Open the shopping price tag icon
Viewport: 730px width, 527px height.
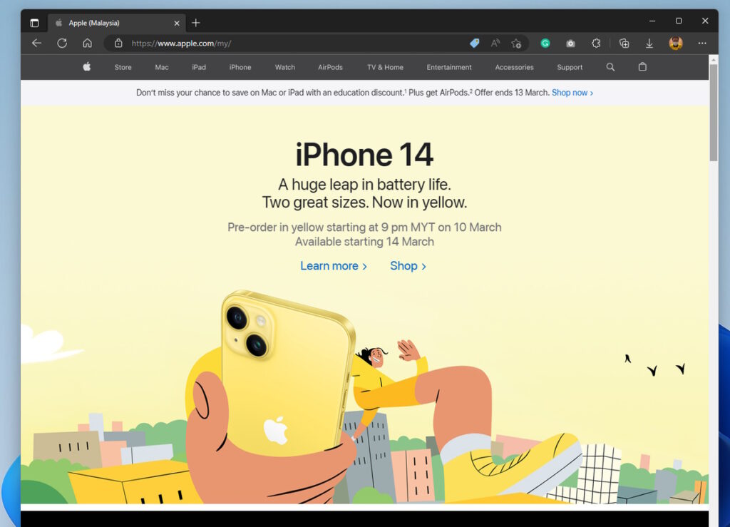point(474,44)
